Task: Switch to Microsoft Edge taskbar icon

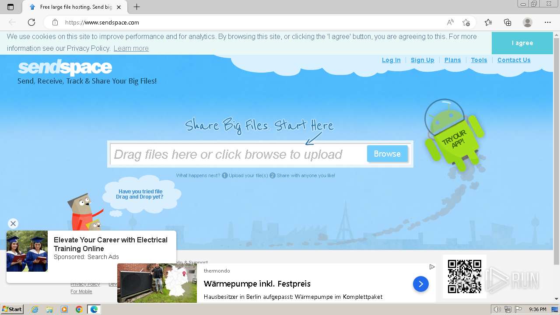Action: tap(94, 309)
